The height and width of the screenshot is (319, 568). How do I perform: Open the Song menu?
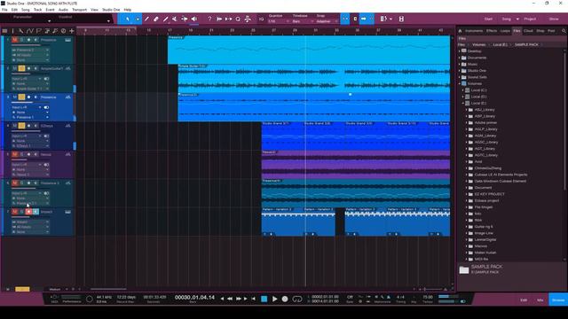point(26,10)
